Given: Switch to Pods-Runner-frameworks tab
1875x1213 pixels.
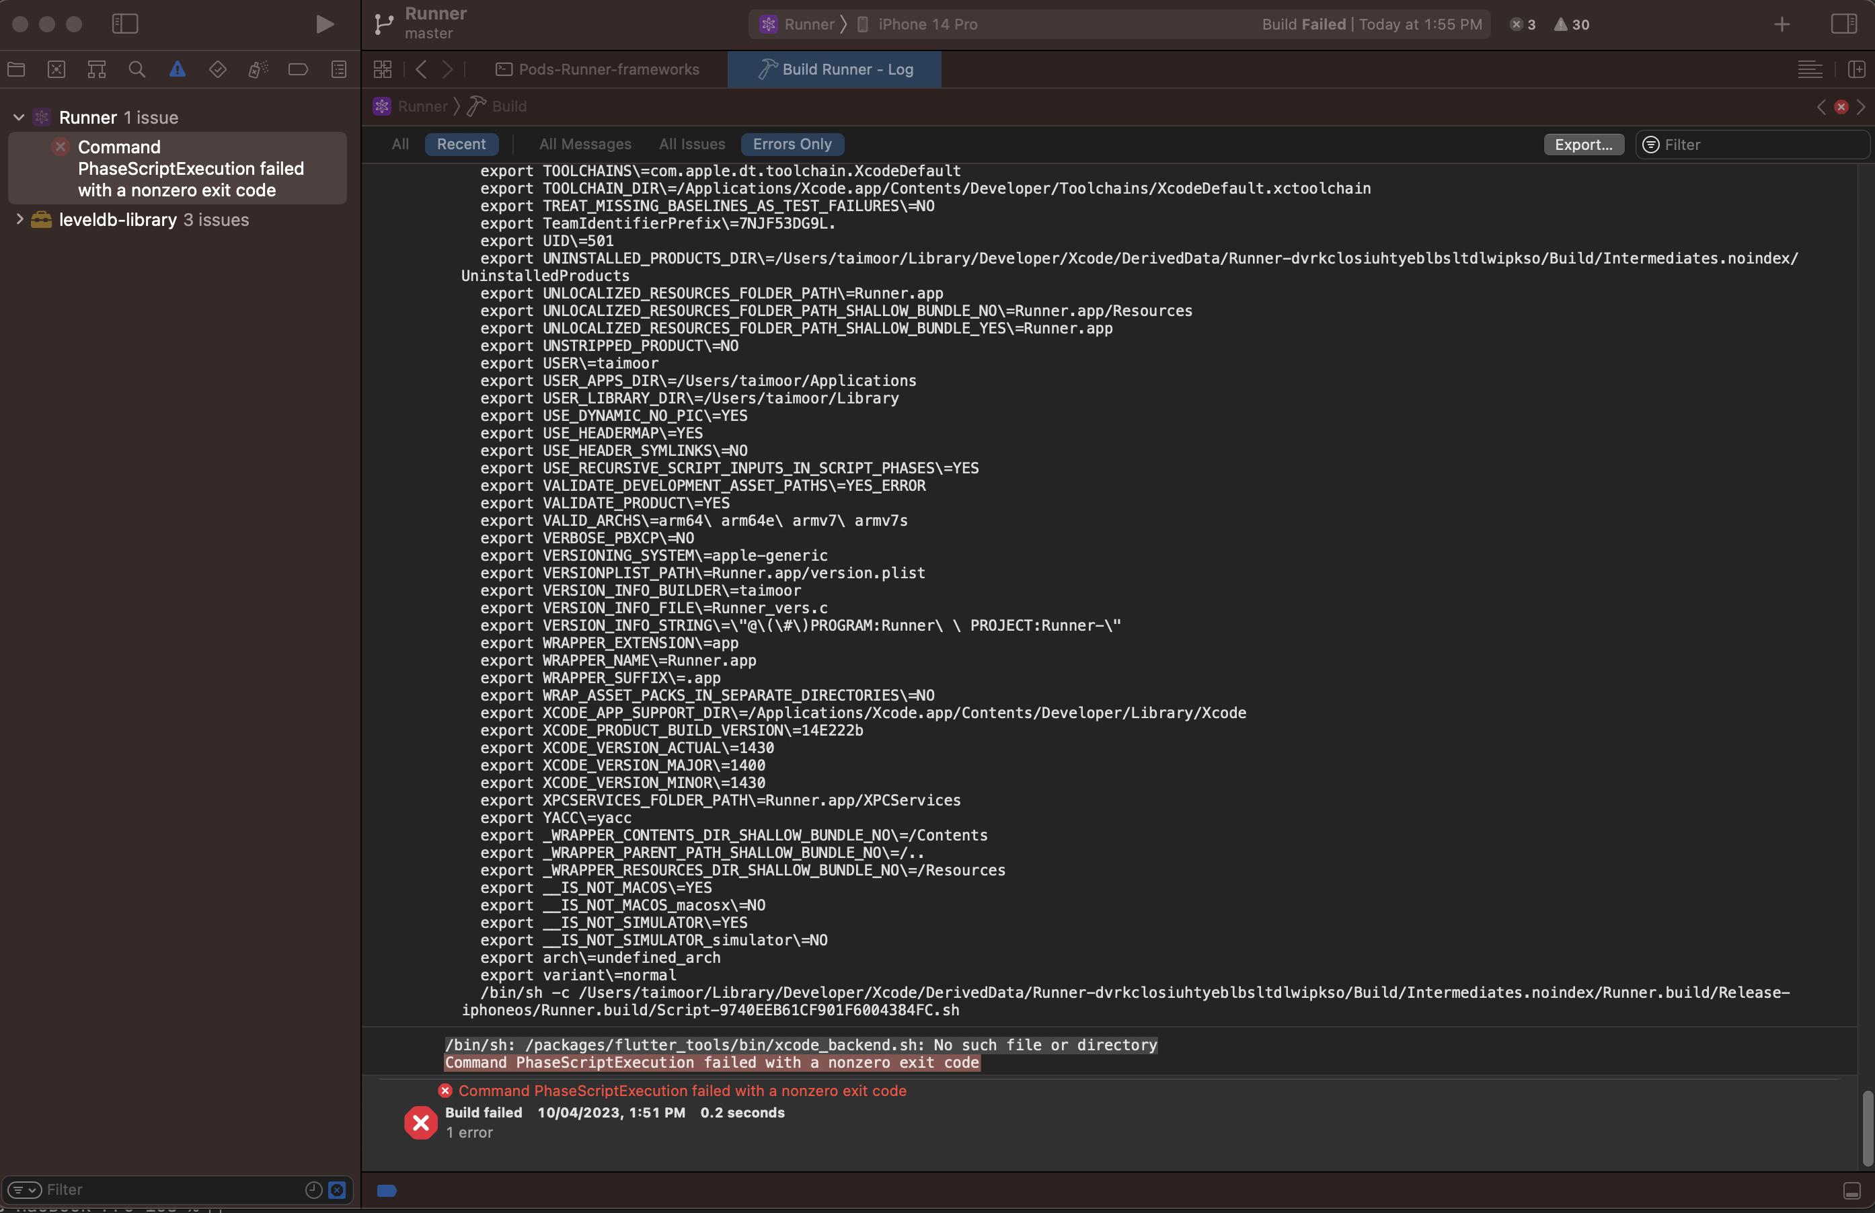Looking at the screenshot, I should 598,69.
